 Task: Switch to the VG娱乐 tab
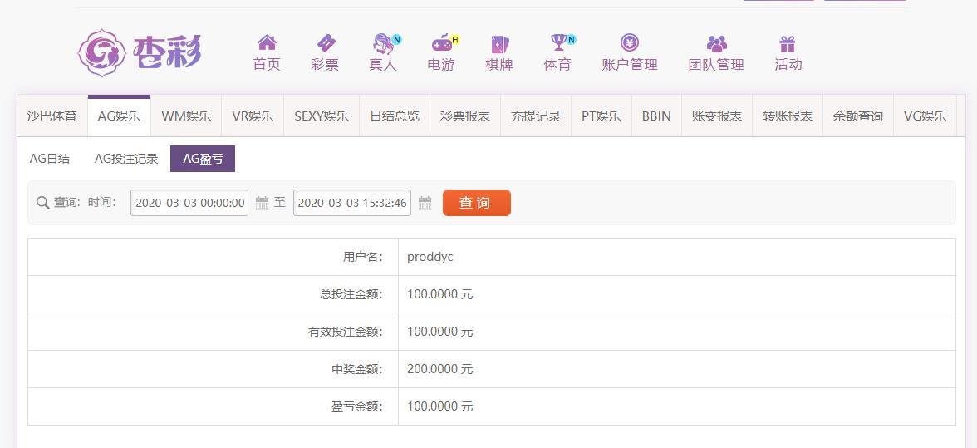pyautogui.click(x=925, y=116)
